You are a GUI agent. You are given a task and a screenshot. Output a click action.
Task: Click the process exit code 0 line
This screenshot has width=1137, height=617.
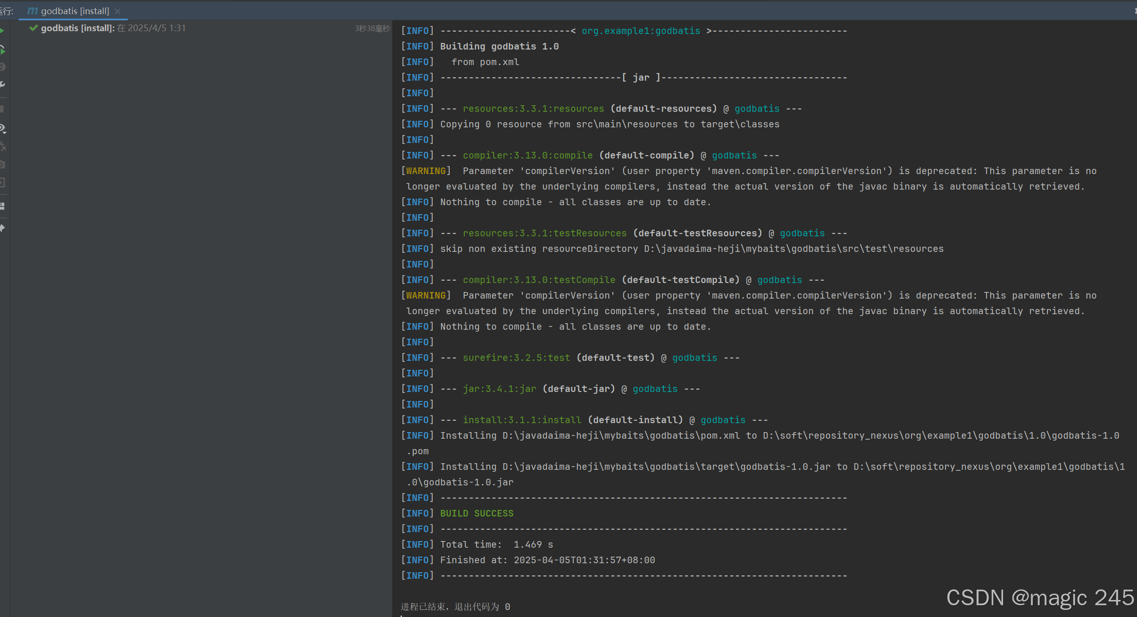(455, 607)
